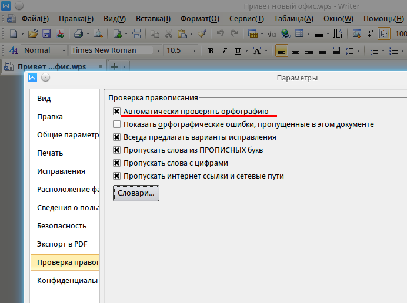Open the Формат(O) menu
Viewport: 407px width, 303px height.
pos(200,19)
